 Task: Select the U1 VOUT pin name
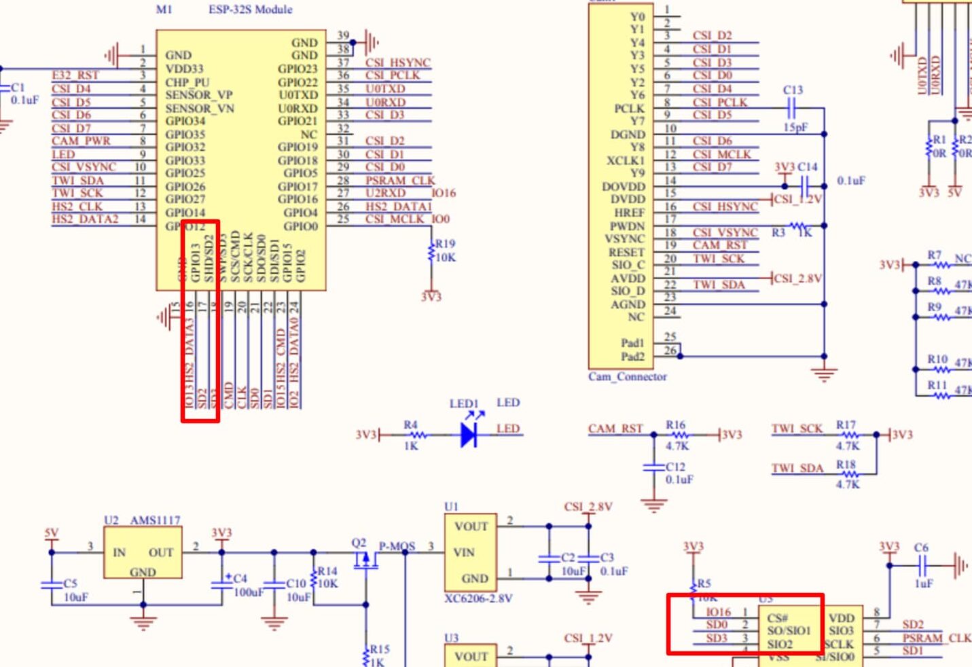(x=471, y=526)
